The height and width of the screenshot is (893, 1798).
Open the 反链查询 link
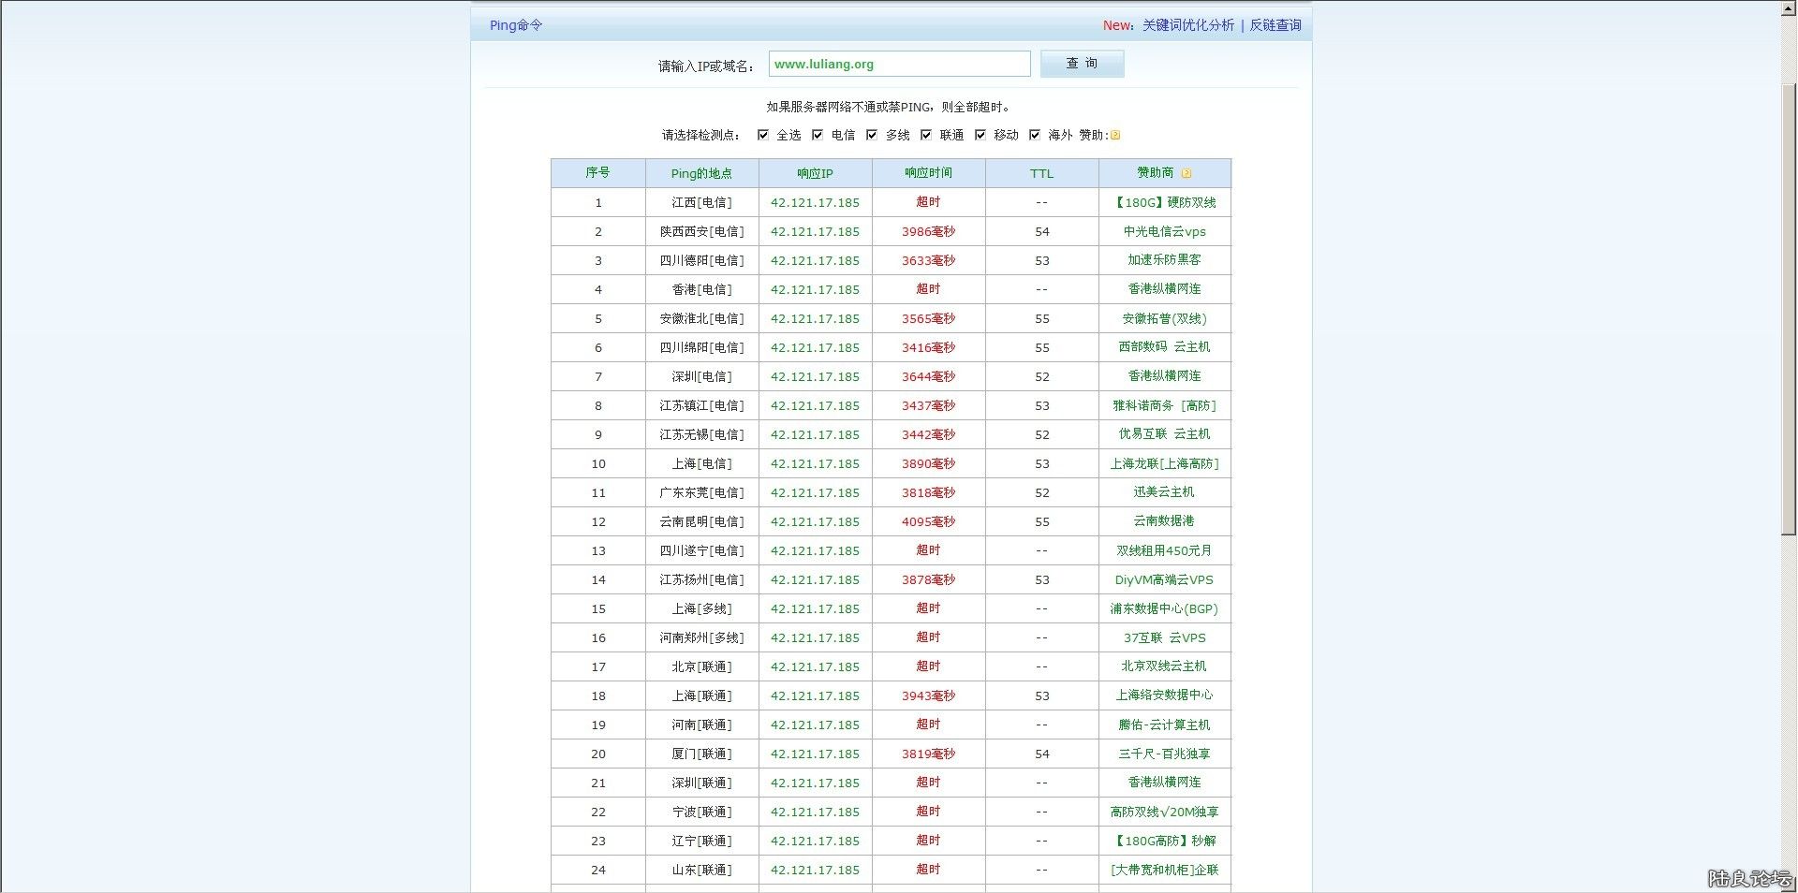1275,25
